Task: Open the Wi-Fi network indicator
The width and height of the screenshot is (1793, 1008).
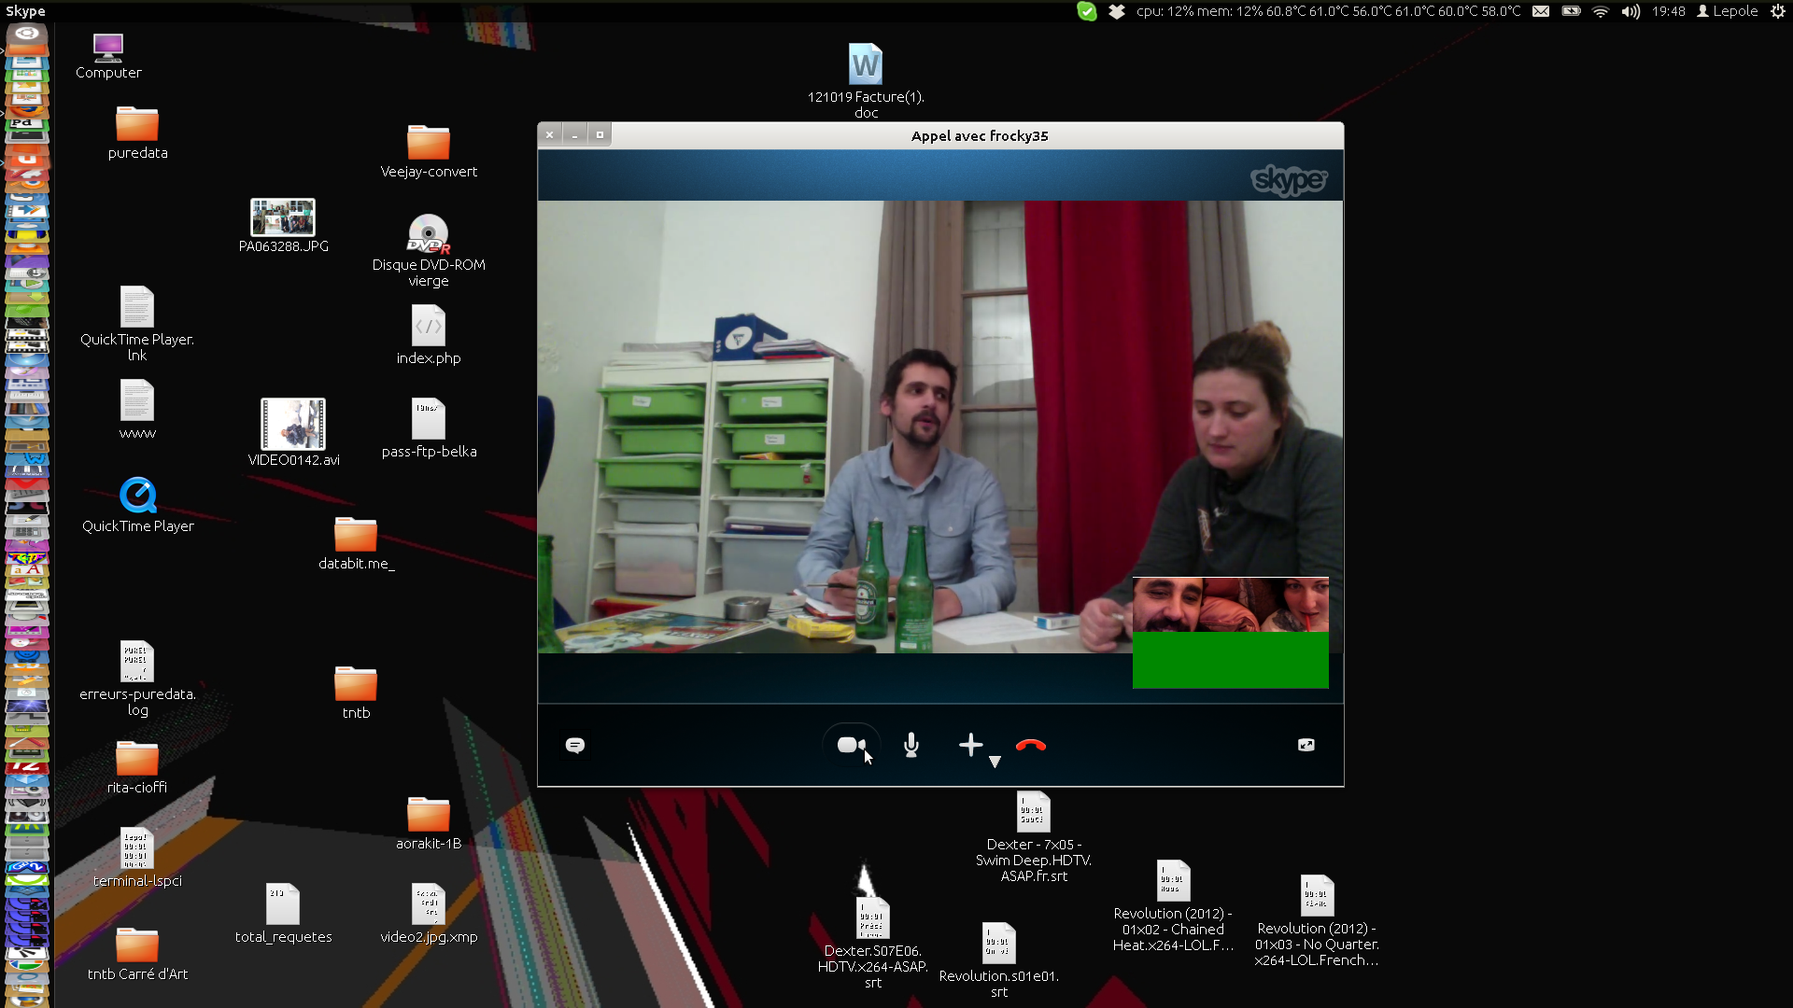Action: pyautogui.click(x=1601, y=11)
